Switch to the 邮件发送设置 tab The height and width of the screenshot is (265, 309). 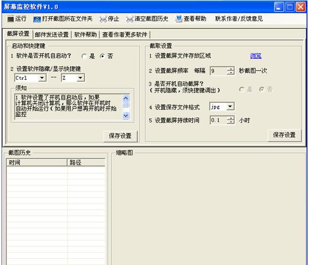click(51, 35)
